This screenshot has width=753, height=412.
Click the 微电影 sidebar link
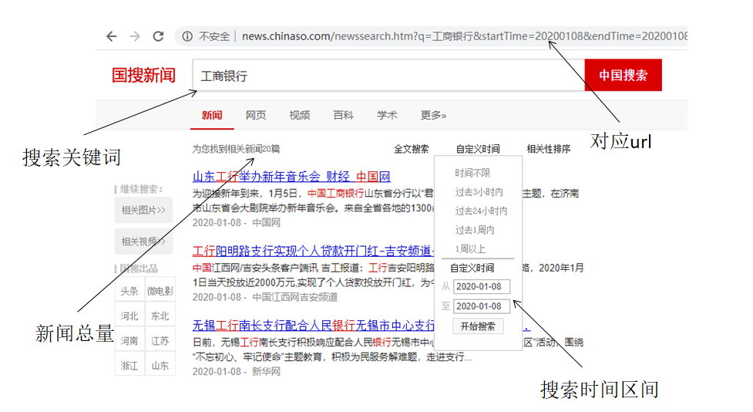[x=160, y=291]
